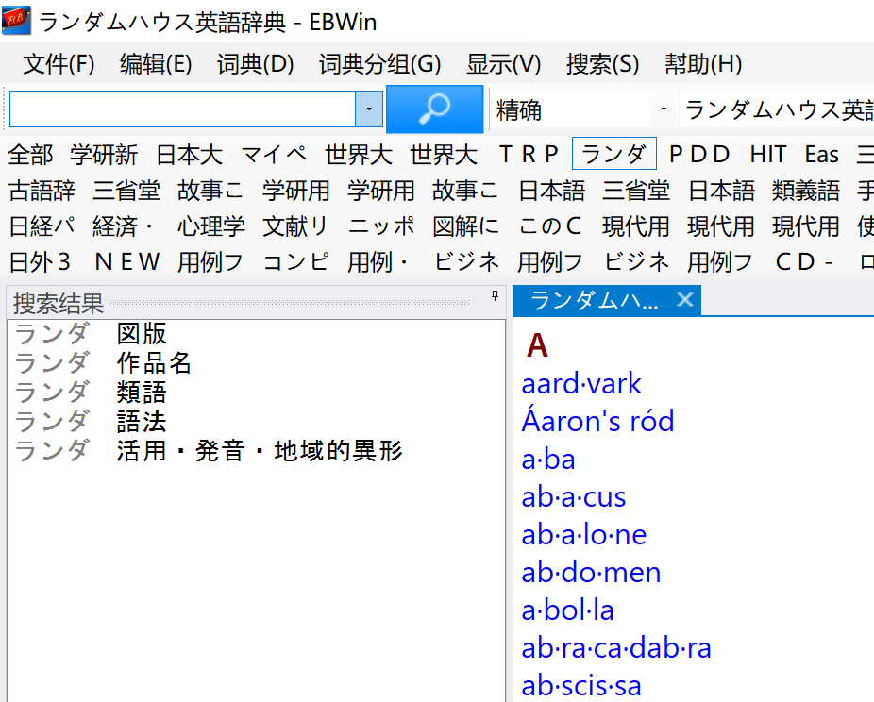Open the a·bol·la entry link

(x=567, y=610)
